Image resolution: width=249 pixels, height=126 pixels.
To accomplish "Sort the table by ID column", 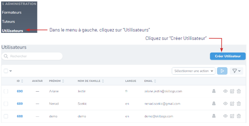I will 20,81.
